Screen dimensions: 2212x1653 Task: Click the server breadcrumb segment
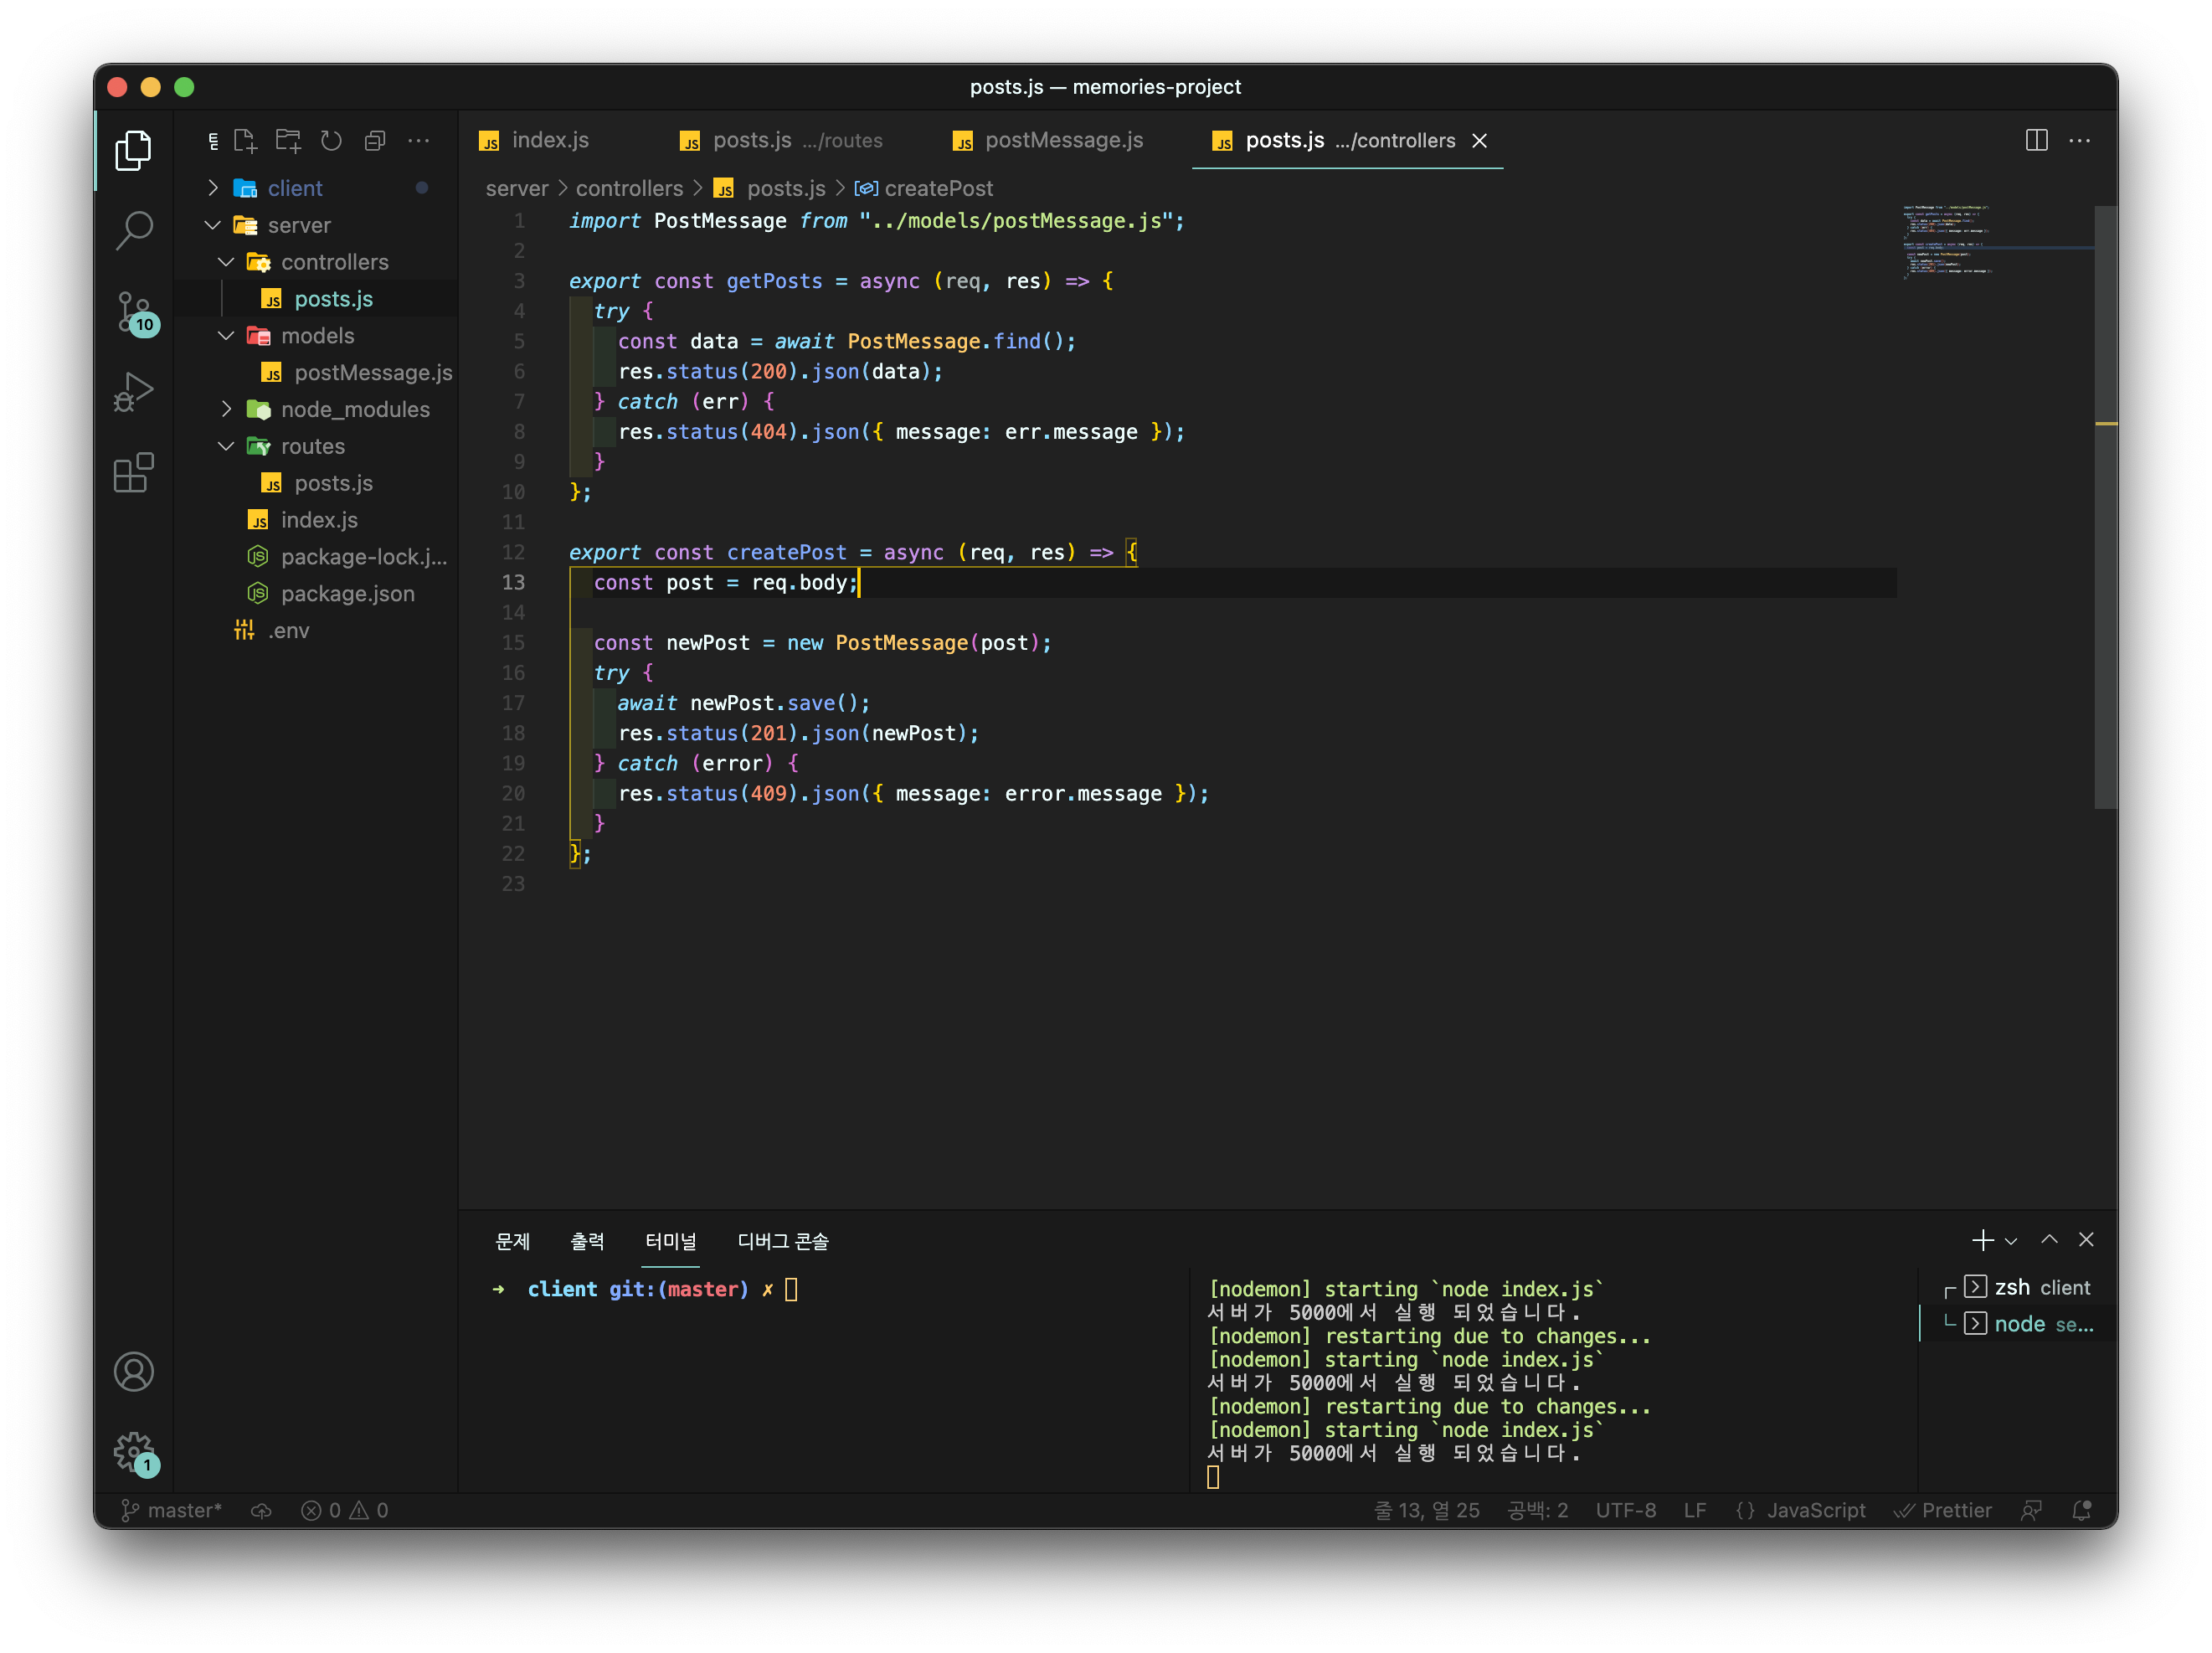coord(516,188)
